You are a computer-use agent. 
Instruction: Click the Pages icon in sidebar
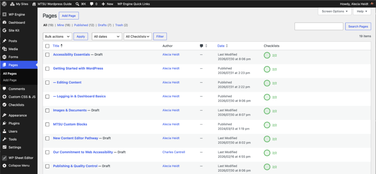pyautogui.click(x=4, y=65)
